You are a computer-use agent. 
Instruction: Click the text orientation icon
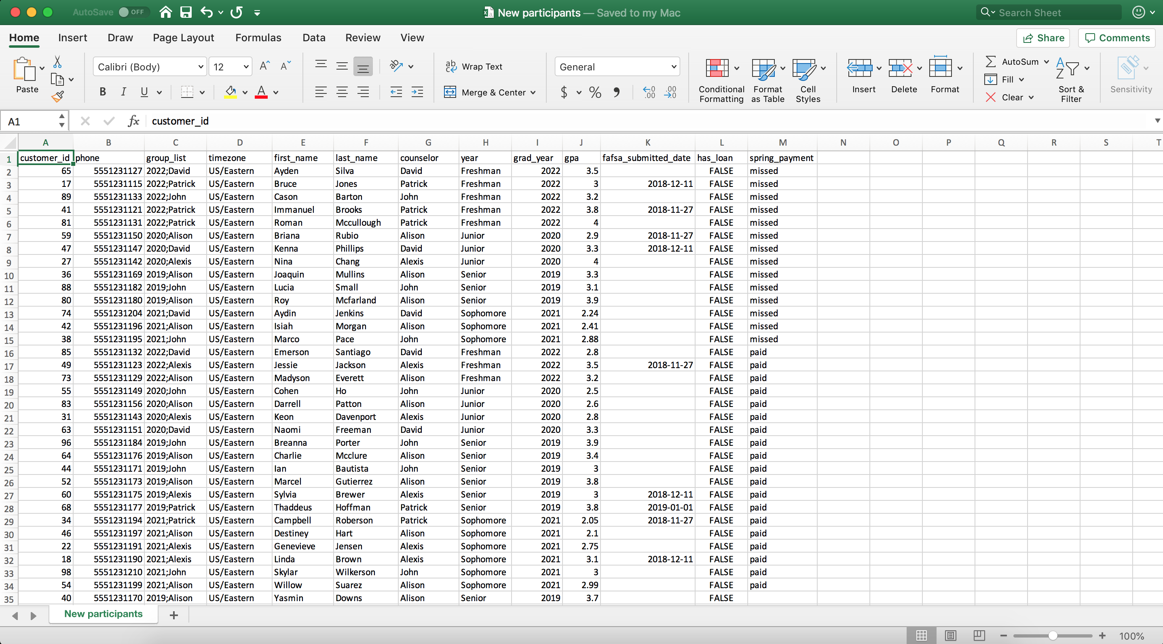[396, 66]
